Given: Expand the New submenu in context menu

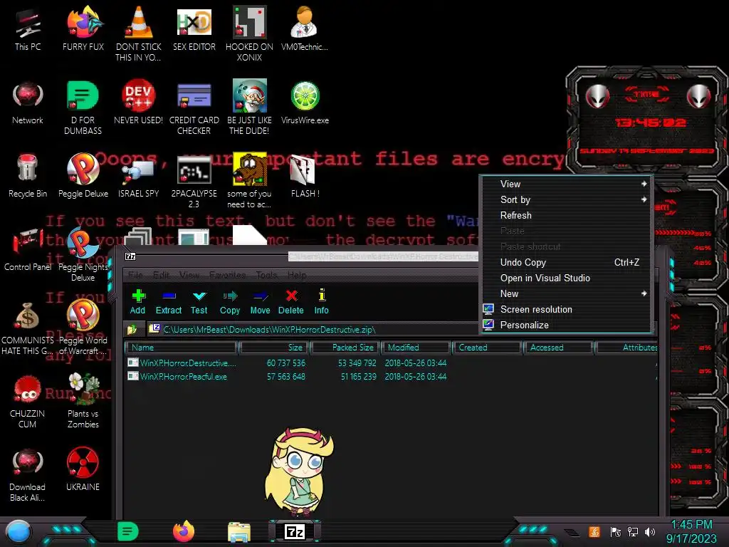Looking at the screenshot, I should (x=566, y=293).
